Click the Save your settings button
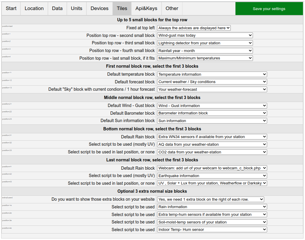 (269, 9)
